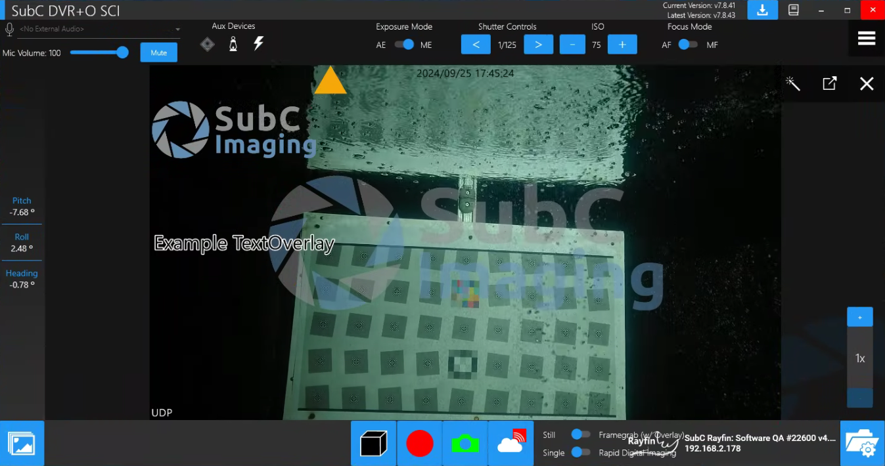
Task: Click the red record video button
Action: coord(419,444)
